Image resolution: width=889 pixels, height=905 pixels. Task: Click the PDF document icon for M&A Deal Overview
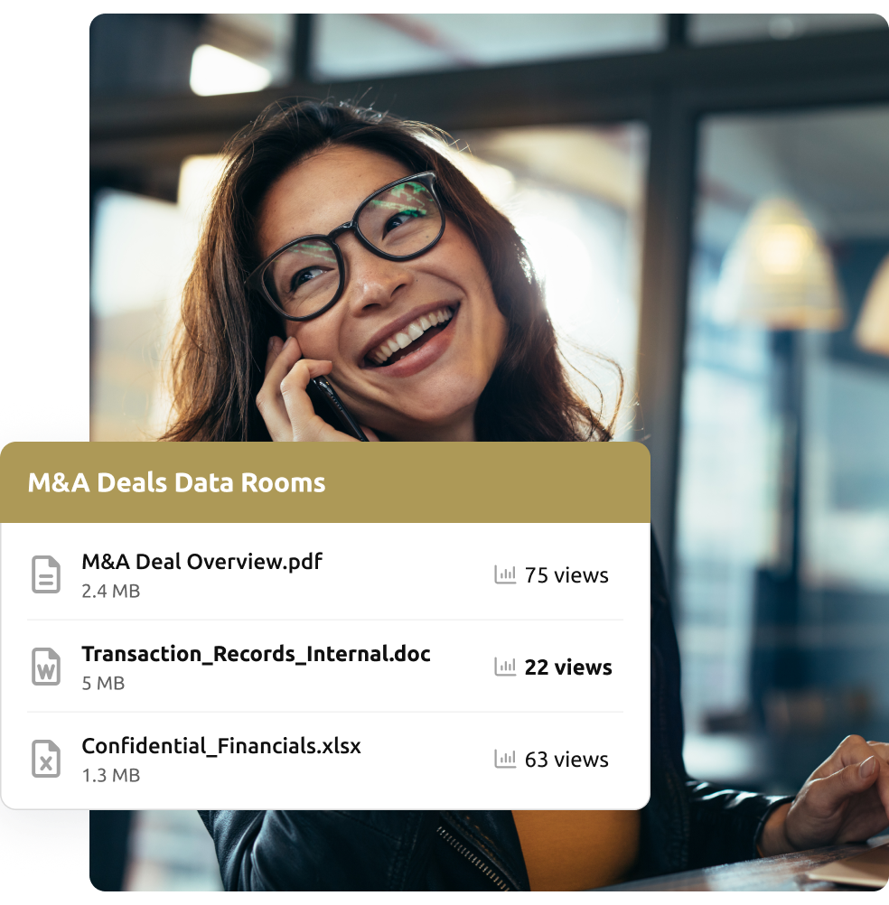point(46,574)
